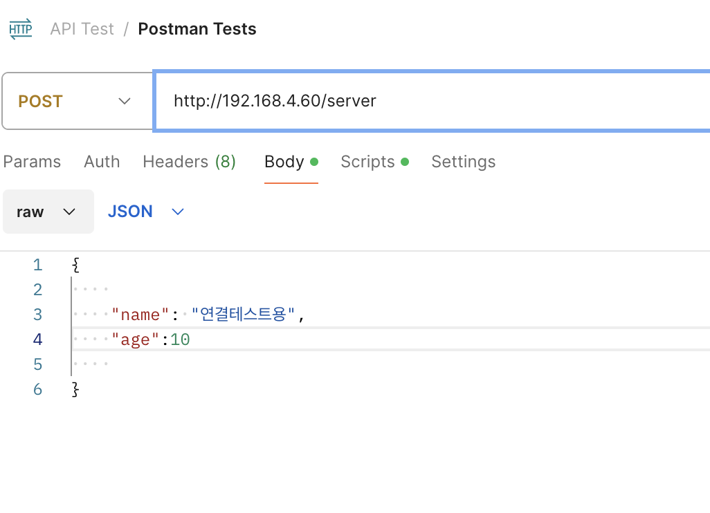This screenshot has height=513, width=710.
Task: Click the request URL input field
Action: click(x=429, y=101)
